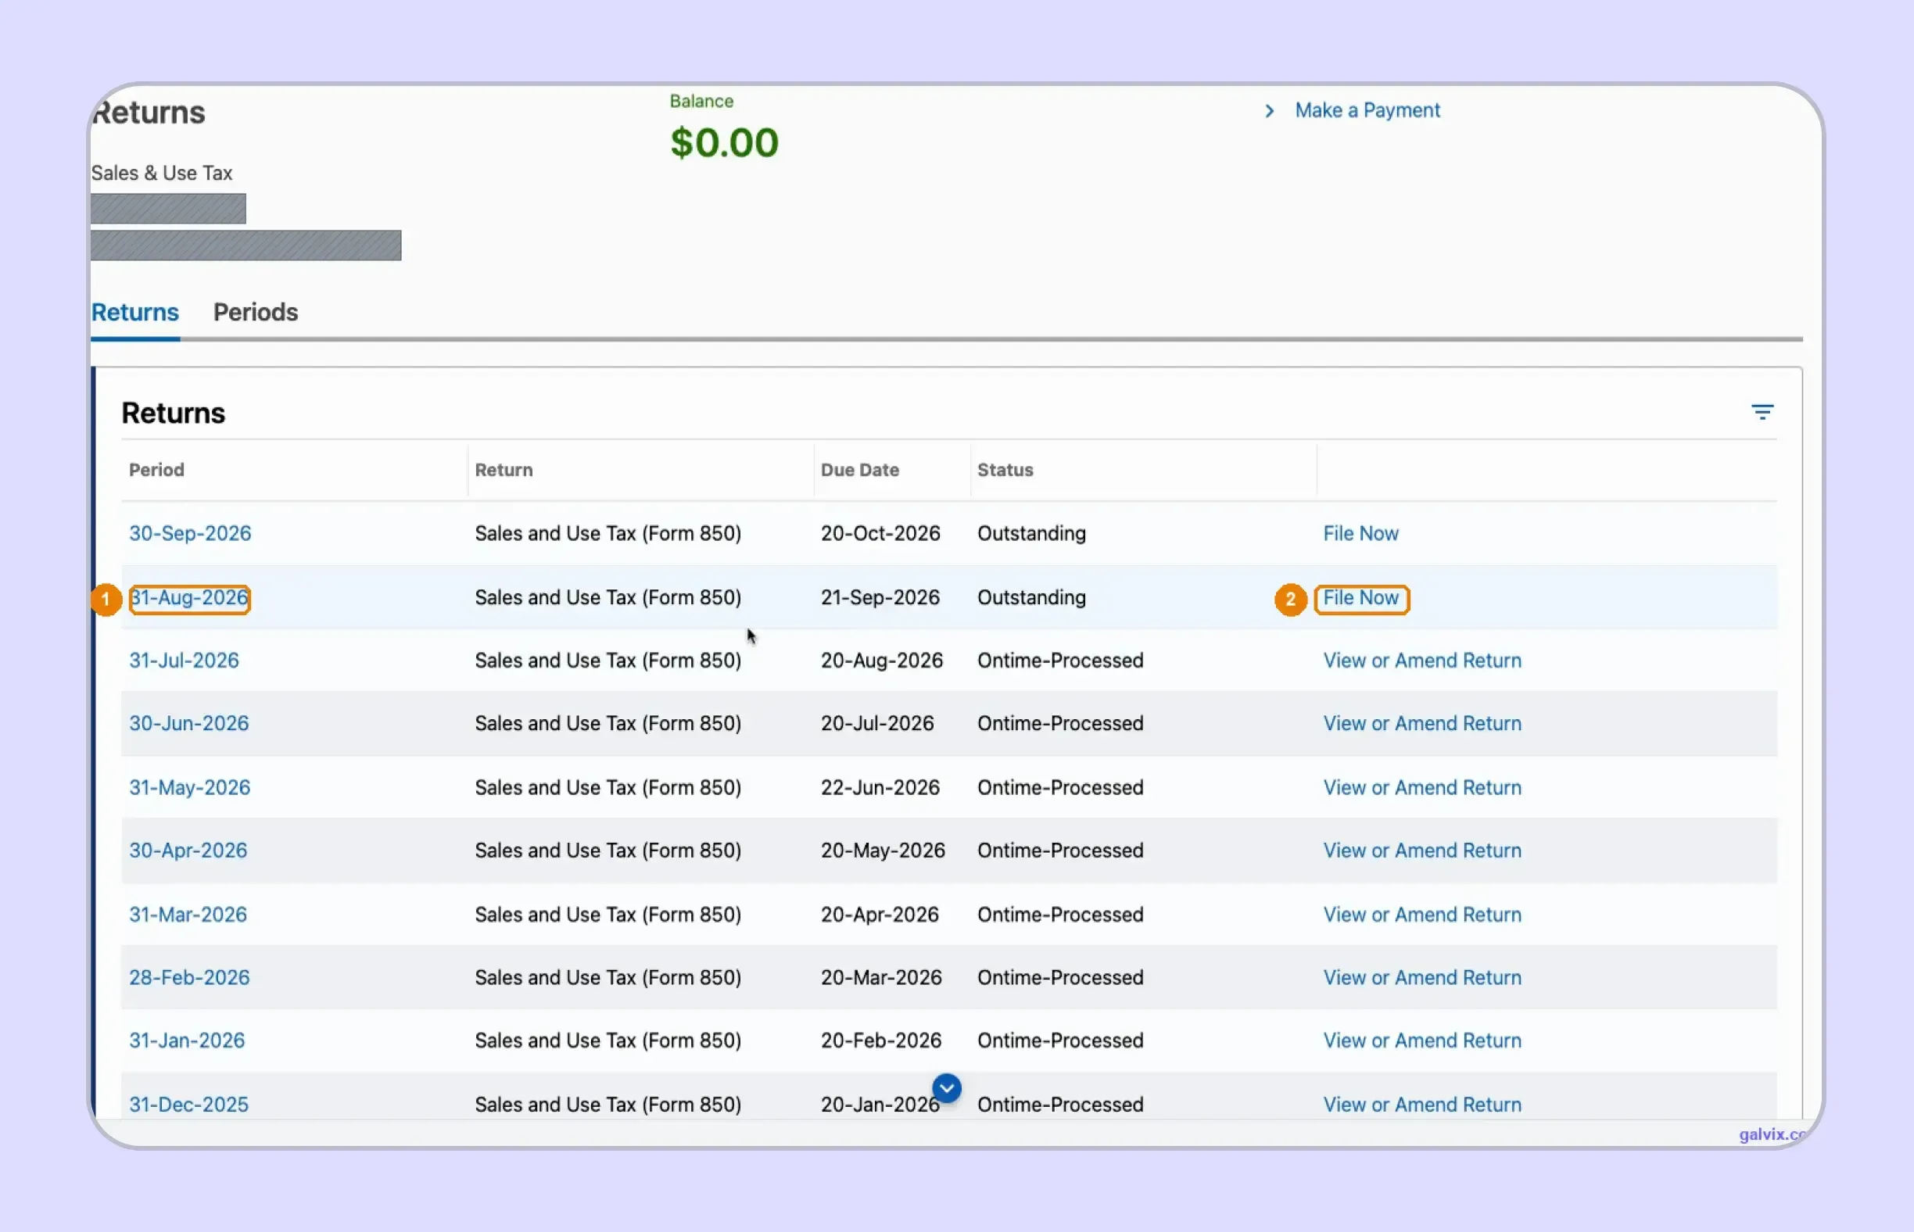View or amend the 31-Jan-2026 return
This screenshot has width=1914, height=1232.
(x=1422, y=1040)
